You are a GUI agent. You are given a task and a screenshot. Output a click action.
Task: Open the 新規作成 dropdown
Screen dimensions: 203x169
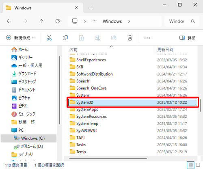(x=20, y=38)
